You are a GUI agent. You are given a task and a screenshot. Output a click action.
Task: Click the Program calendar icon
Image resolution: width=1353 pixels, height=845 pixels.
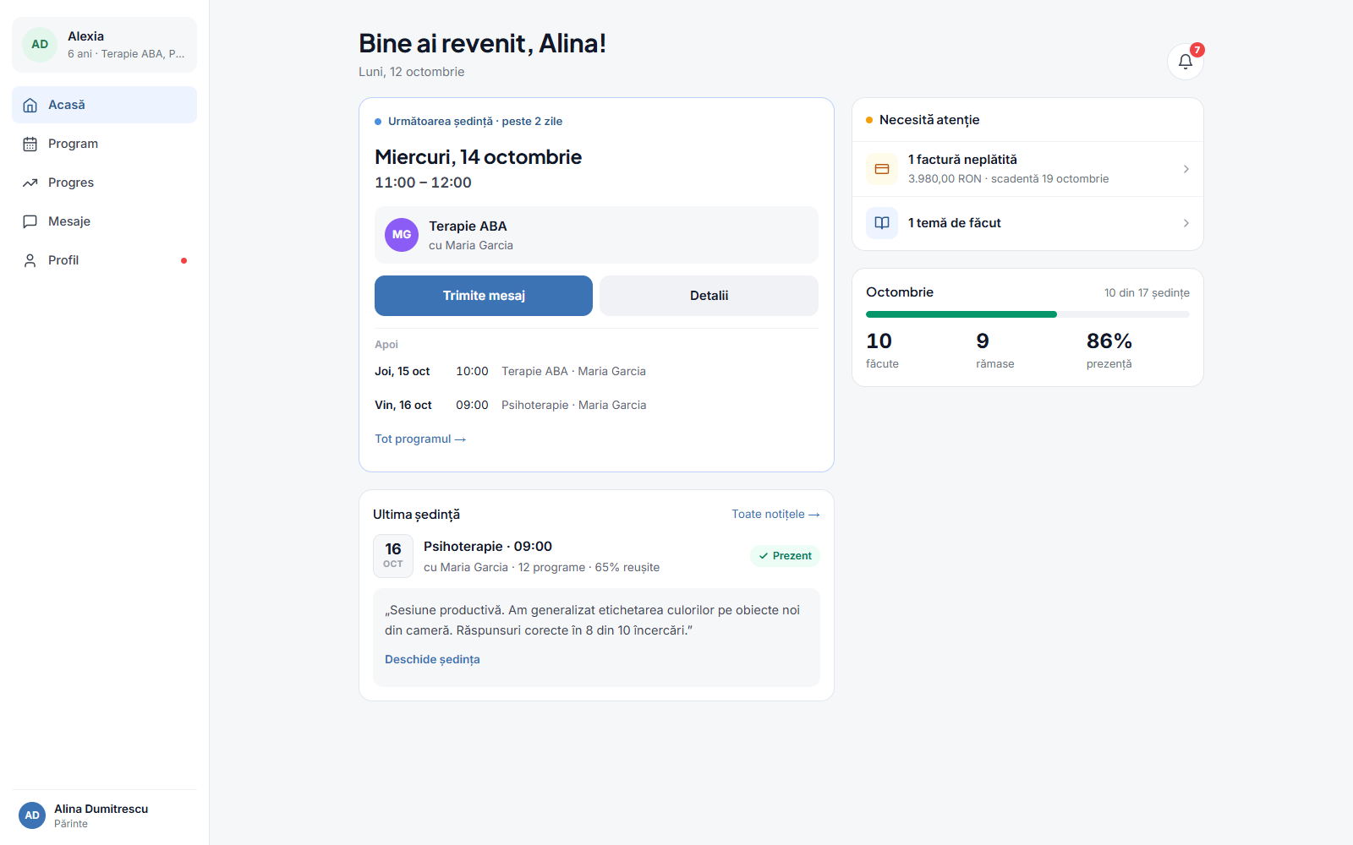[x=30, y=144]
